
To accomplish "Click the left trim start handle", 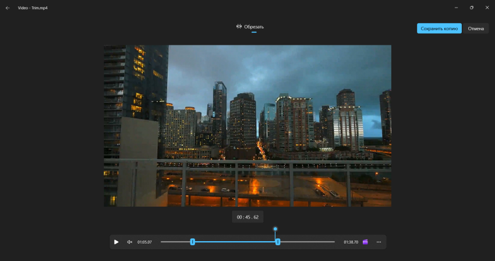I will 193,242.
